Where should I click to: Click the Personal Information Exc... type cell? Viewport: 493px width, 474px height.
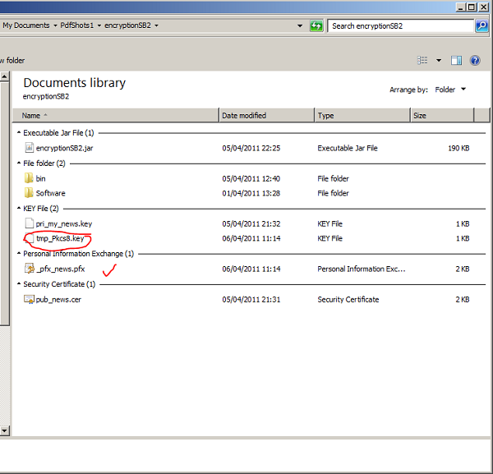click(362, 269)
